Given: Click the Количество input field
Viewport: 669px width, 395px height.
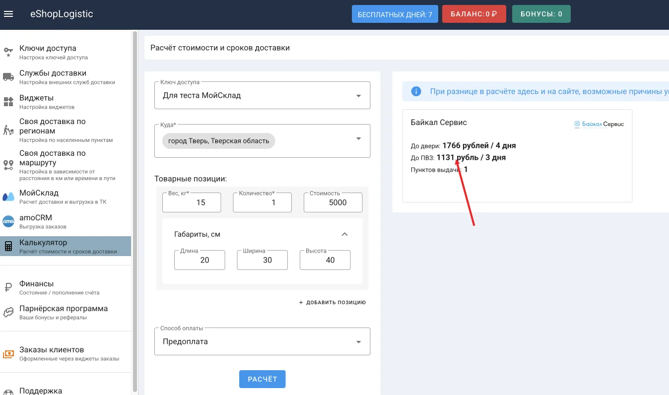Looking at the screenshot, I should pos(262,202).
